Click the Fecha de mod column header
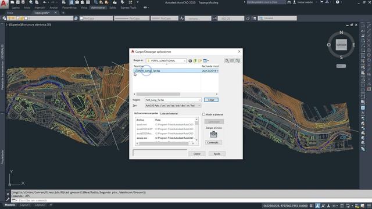Viewport: 372px width, 209px height. [210, 66]
